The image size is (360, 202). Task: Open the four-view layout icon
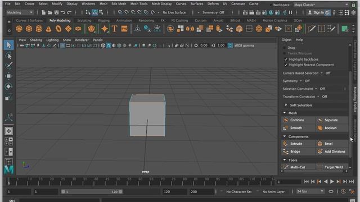pyautogui.click(x=9, y=141)
